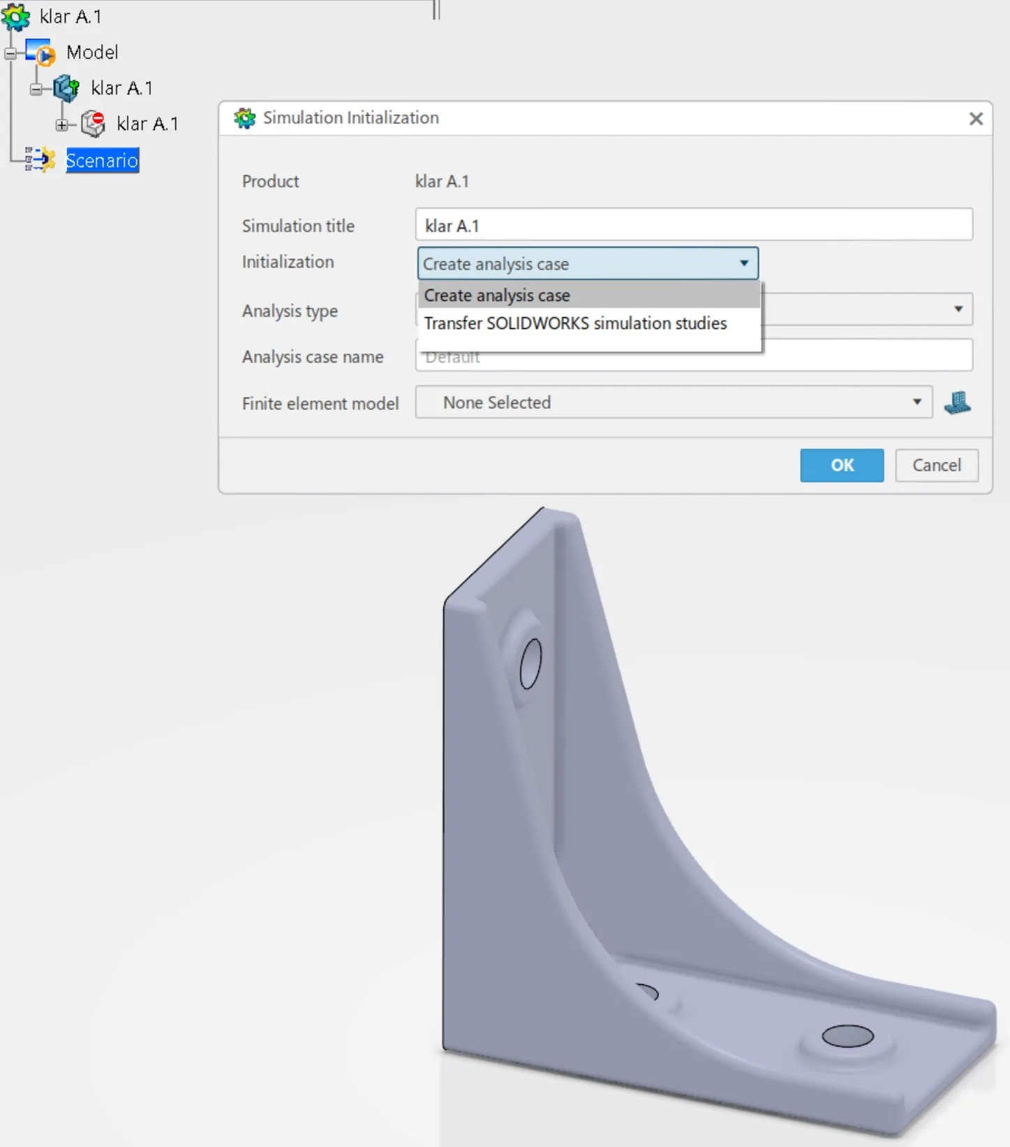This screenshot has height=1147, width=1010.
Task: Confirm with the OK button
Action: (x=842, y=465)
